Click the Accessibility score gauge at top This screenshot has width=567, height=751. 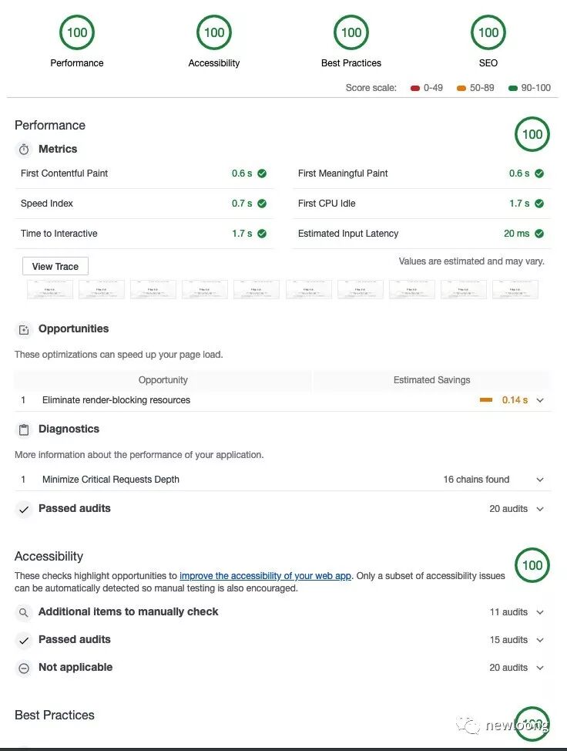point(214,33)
